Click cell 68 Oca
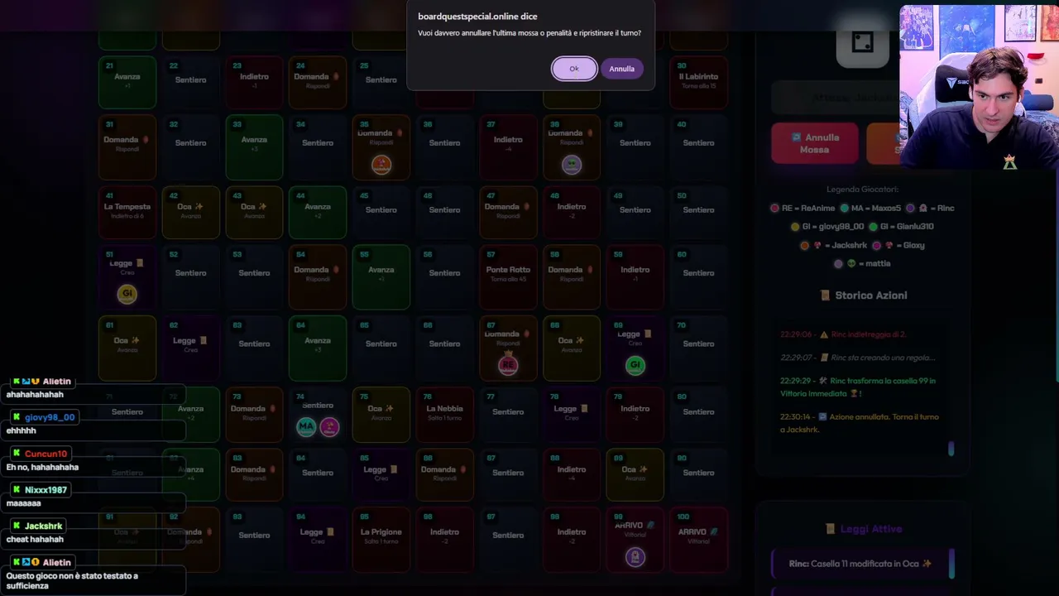The height and width of the screenshot is (596, 1059). [572, 348]
